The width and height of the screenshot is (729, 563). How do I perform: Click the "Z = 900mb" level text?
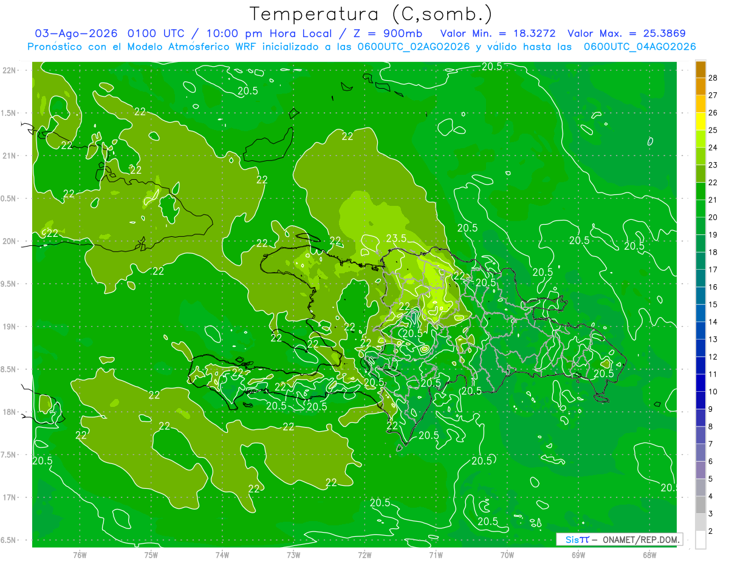click(x=387, y=33)
